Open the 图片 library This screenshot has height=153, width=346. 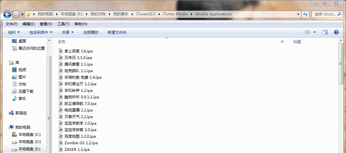[x=22, y=77]
